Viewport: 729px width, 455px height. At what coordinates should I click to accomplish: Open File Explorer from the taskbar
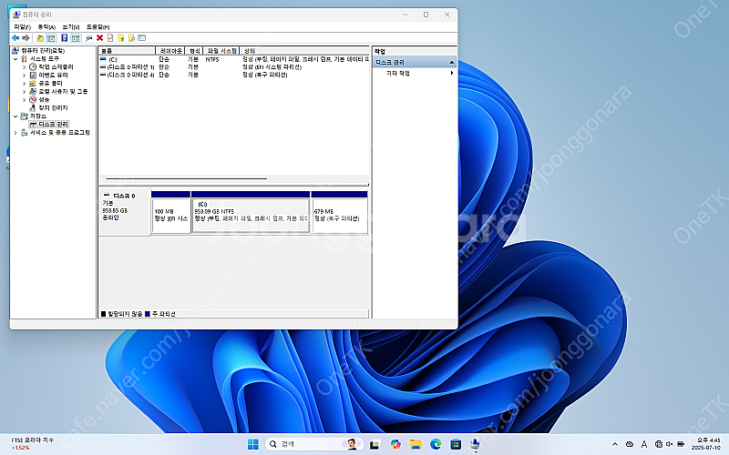416,444
